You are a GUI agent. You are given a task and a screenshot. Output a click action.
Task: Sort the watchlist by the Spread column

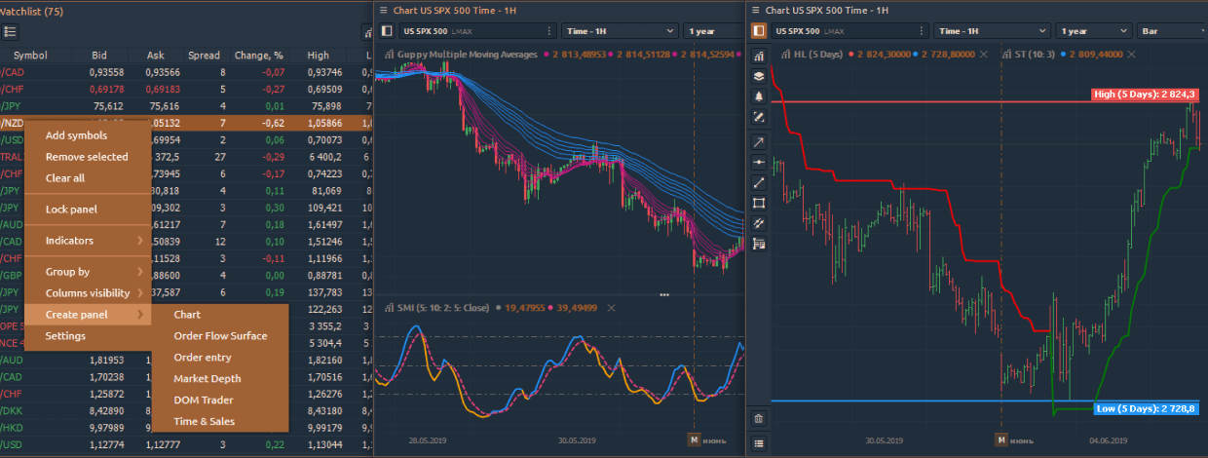[x=205, y=56]
